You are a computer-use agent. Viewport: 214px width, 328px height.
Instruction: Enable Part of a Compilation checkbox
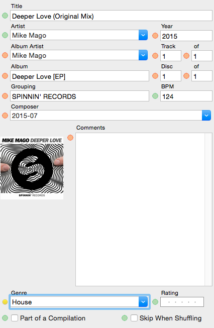click(x=15, y=318)
